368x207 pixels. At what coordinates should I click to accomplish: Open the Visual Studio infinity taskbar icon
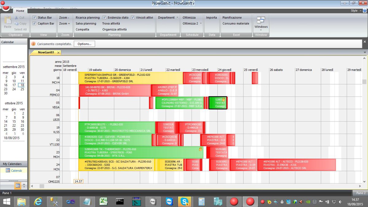pos(71,201)
